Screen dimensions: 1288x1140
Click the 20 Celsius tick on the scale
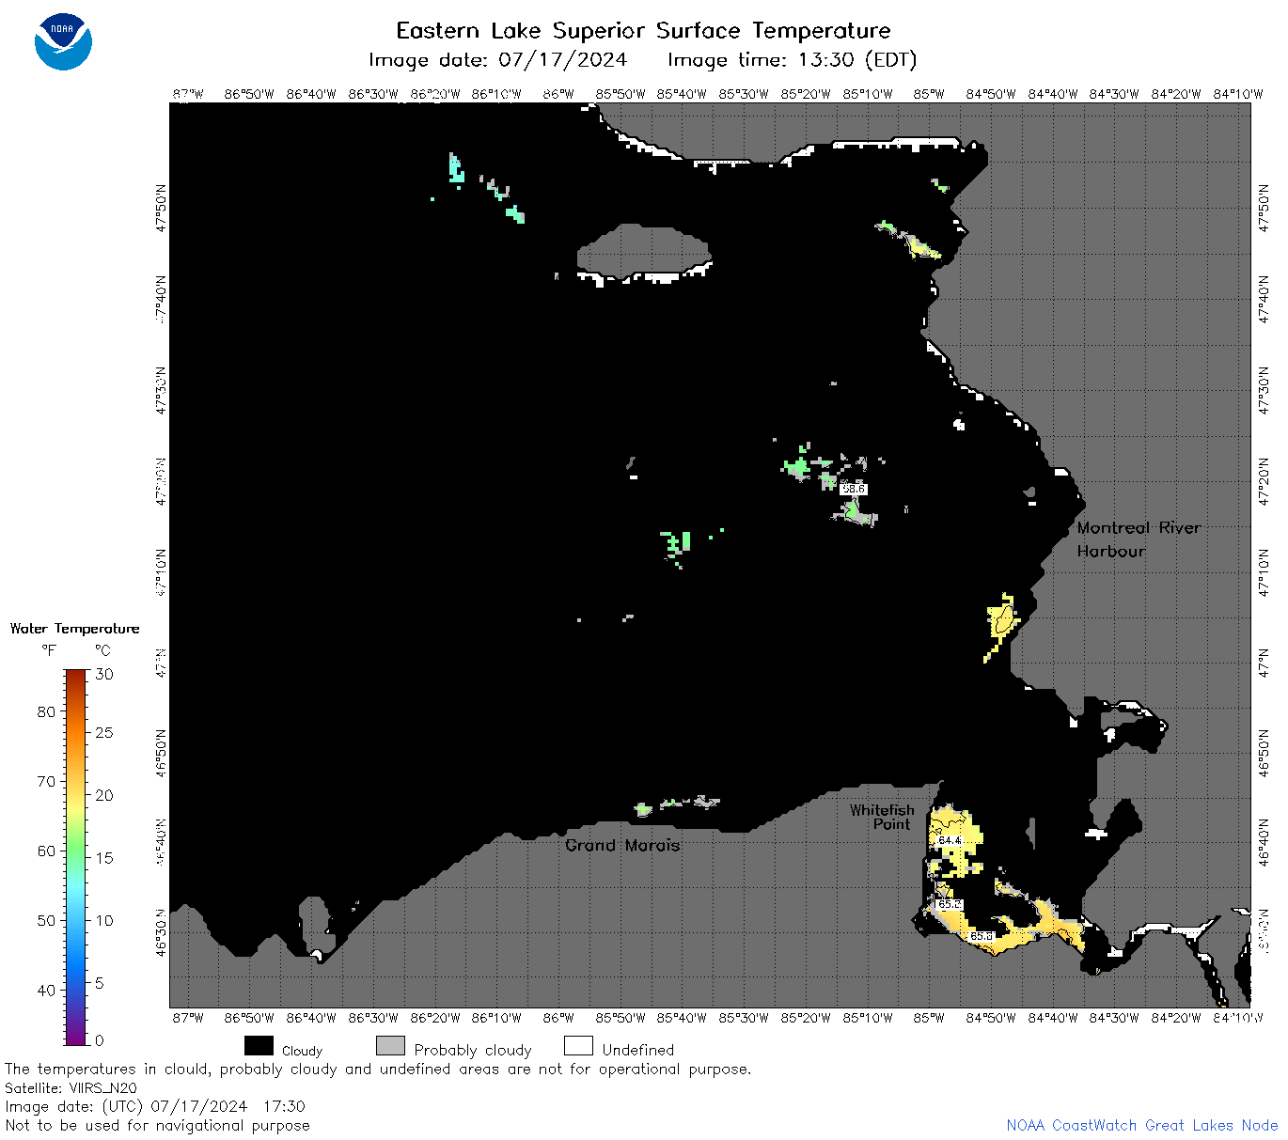(104, 795)
